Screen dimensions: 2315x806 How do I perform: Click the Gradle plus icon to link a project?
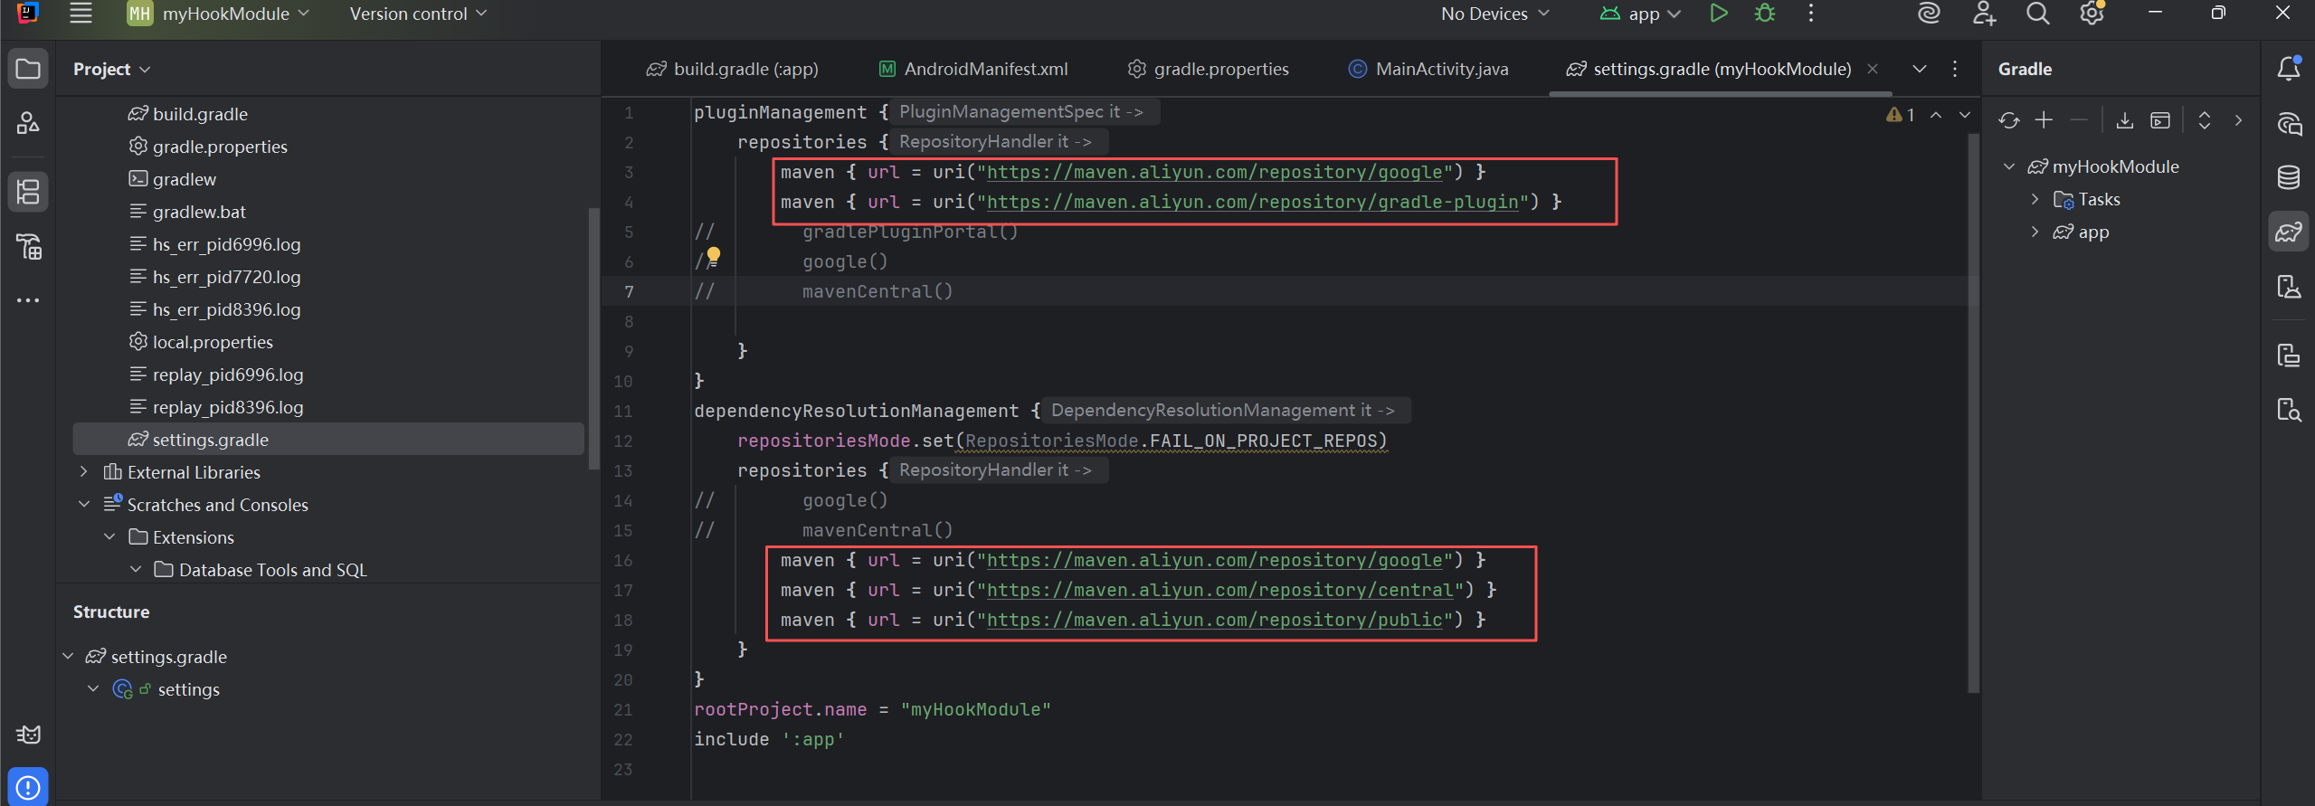tap(2044, 120)
